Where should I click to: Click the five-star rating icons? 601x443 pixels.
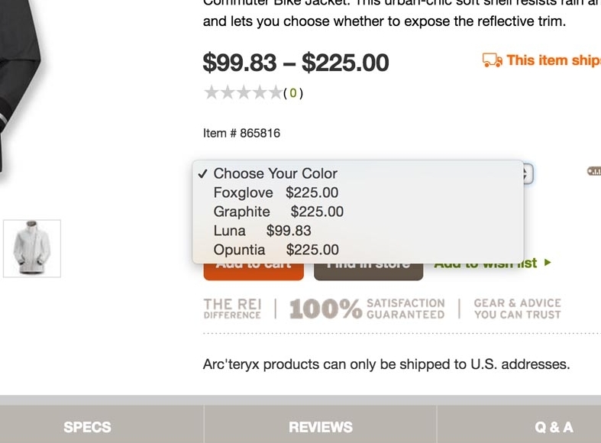[x=242, y=93]
